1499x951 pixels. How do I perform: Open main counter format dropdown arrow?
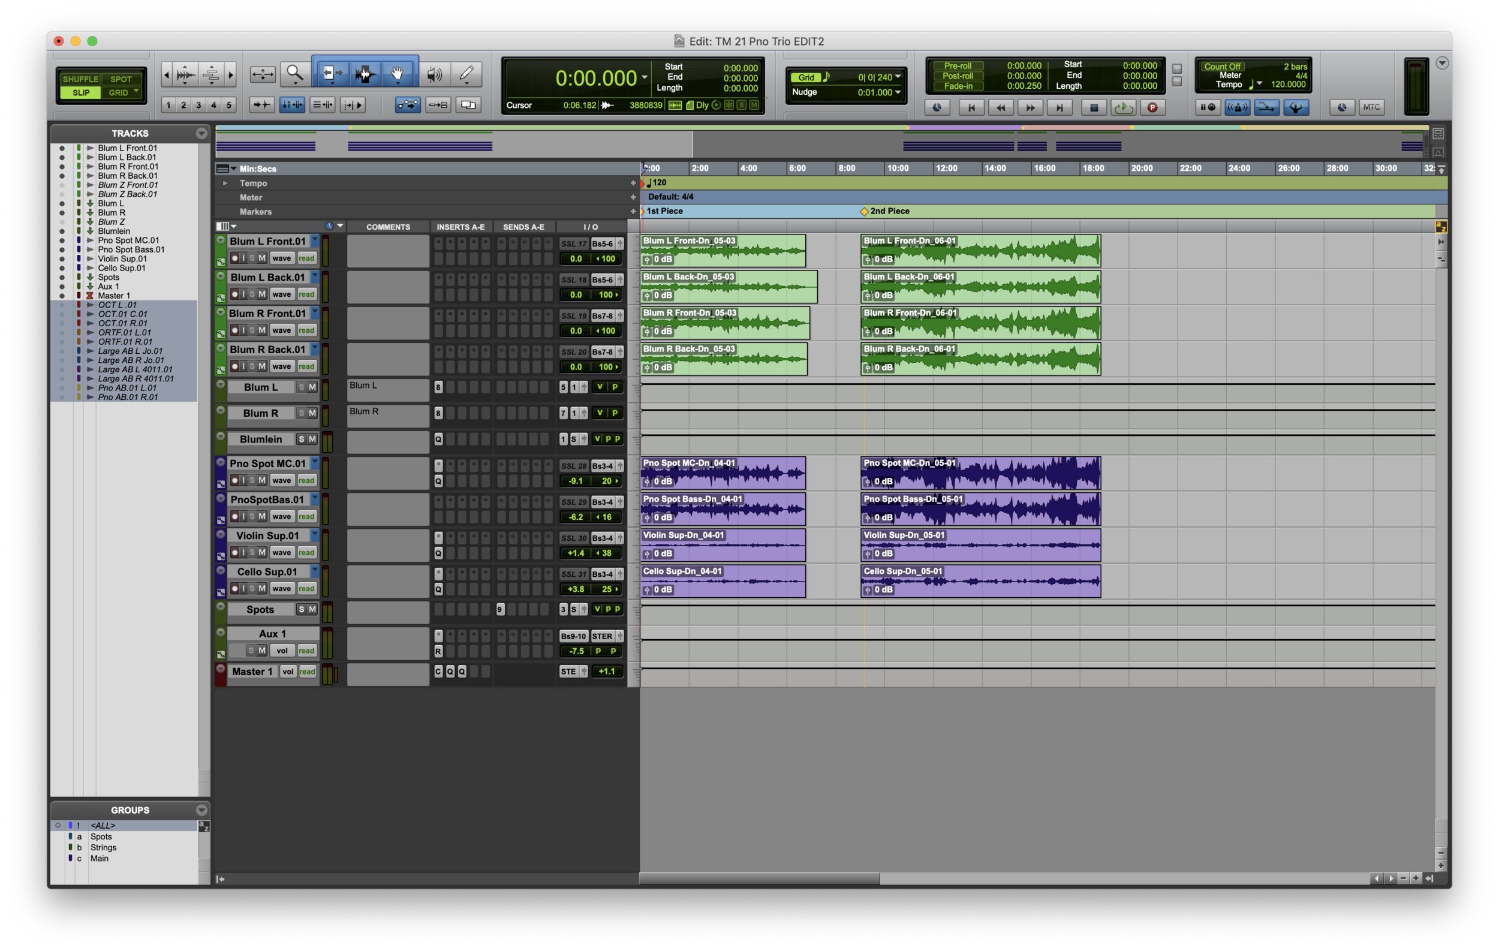pos(645,78)
